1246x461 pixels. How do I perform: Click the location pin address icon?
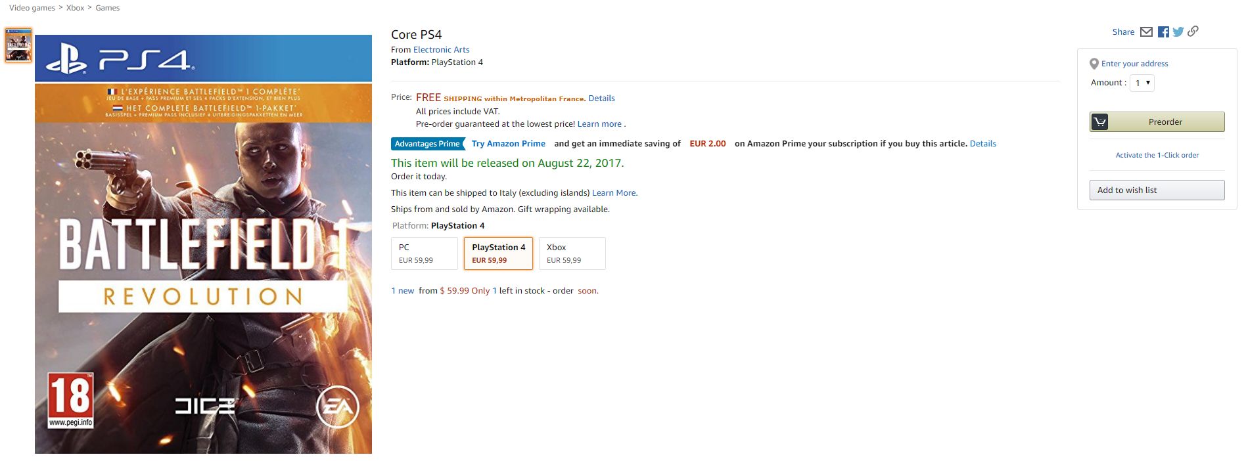click(1094, 64)
